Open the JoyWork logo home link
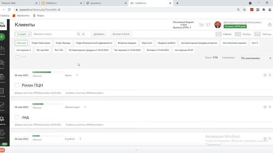 pos(3,25)
